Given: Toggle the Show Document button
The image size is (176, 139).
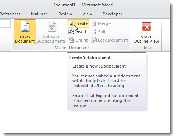Looking at the screenshot, I should point(25,32).
